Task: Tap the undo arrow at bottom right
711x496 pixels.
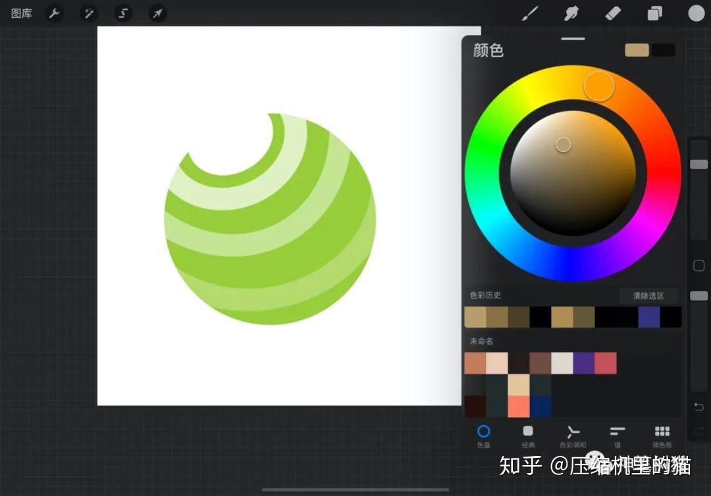Action: coord(700,407)
